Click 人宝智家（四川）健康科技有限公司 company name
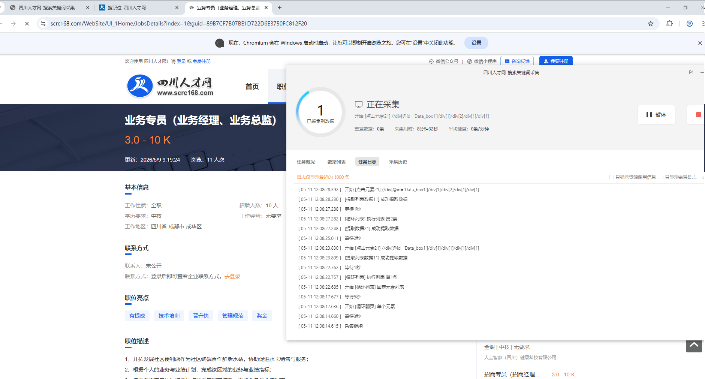Viewport: 705px width, 379px height. point(520,358)
